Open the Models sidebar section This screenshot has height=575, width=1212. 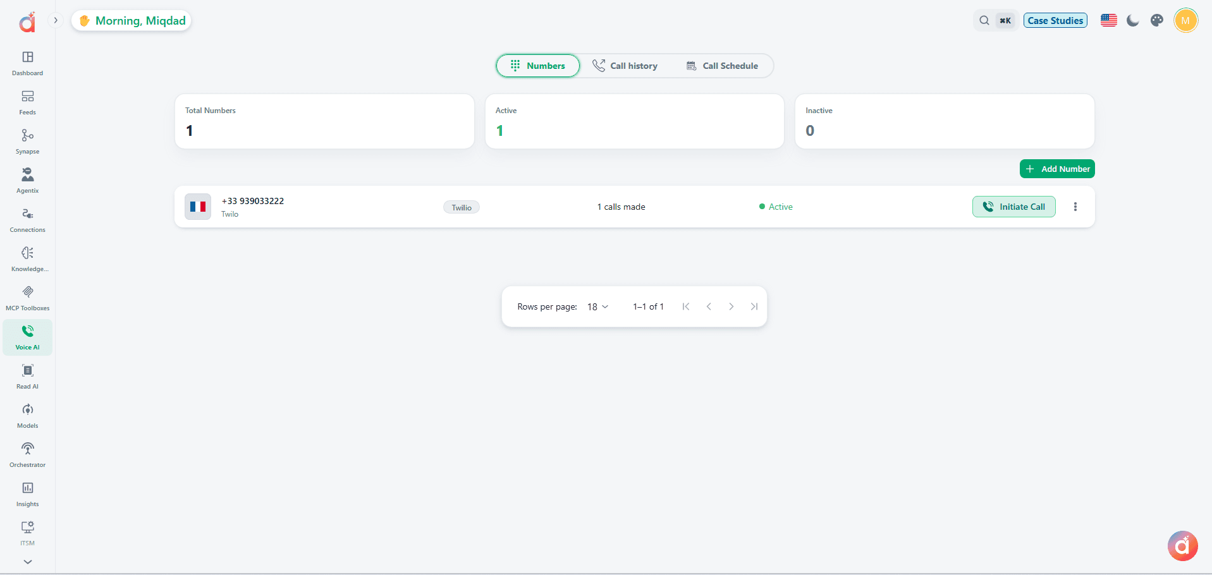pos(28,416)
